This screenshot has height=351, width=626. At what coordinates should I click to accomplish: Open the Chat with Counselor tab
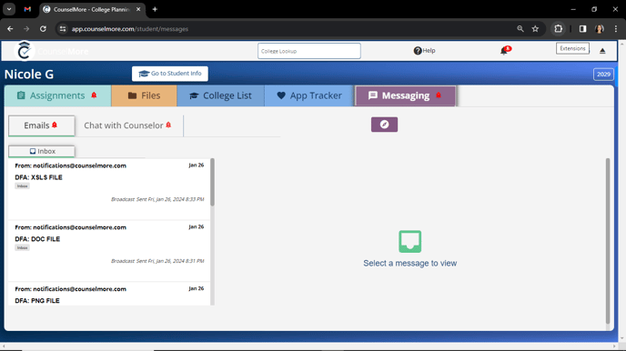point(127,125)
